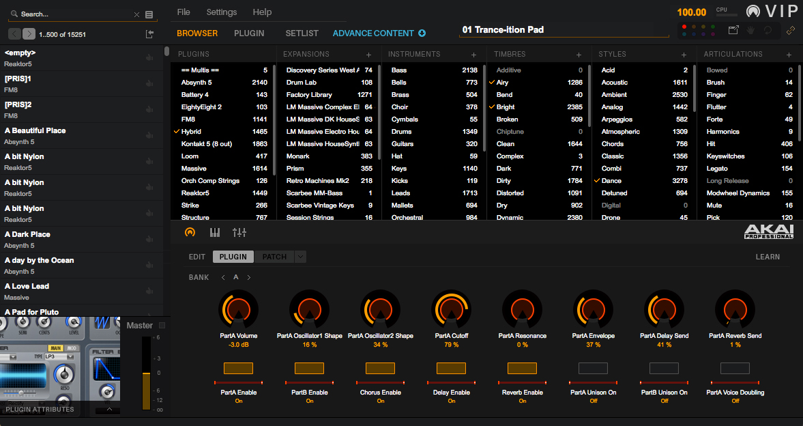Select PLUGIN edit mode button
This screenshot has height=426, width=803.
click(233, 257)
